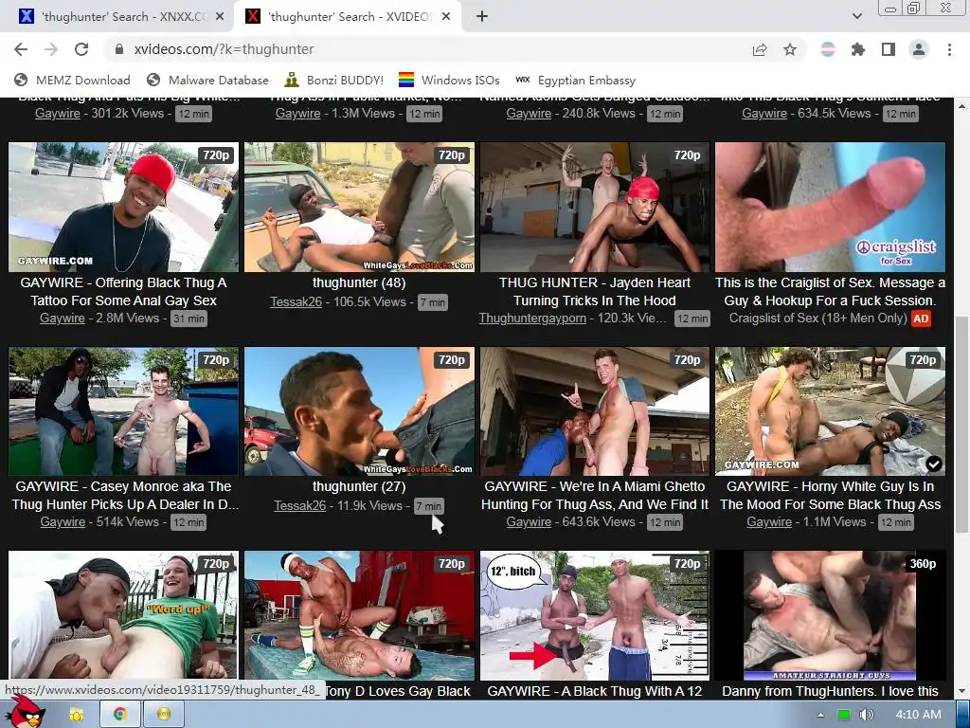Switch to the Chrome taskbar button
The image size is (970, 728).
coord(120,715)
